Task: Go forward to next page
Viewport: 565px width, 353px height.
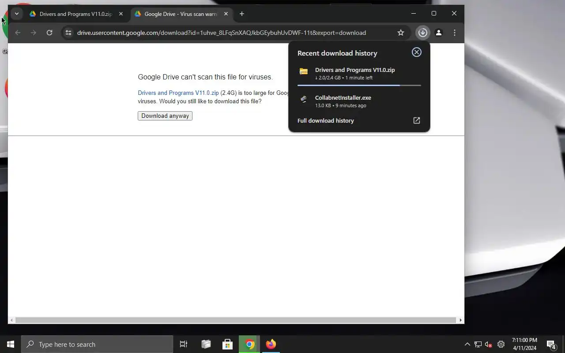Action: tap(34, 33)
